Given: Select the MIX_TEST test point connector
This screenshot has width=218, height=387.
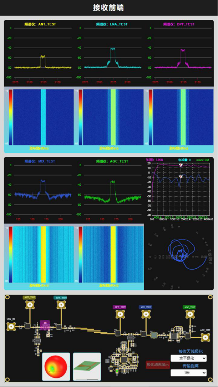Looking at the screenshot, I should [x=145, y=314].
